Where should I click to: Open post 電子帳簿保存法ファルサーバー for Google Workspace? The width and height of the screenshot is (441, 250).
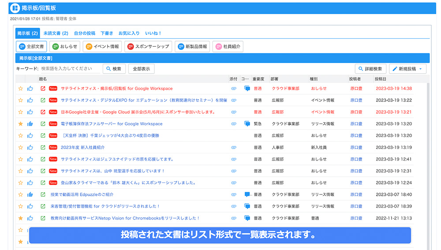coord(112,124)
